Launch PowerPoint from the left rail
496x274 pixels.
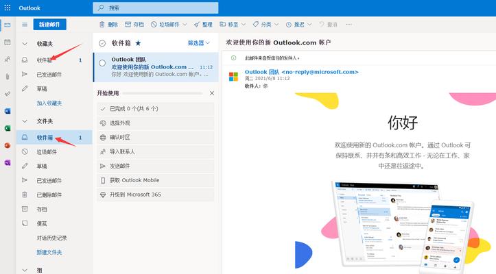click(x=8, y=145)
